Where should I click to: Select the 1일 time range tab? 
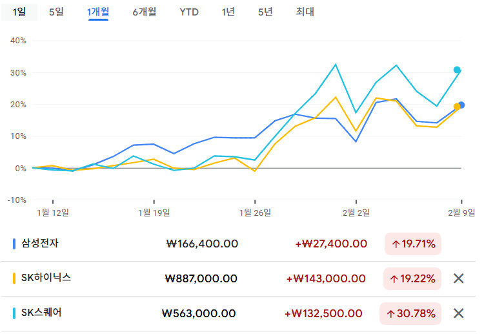[19, 12]
